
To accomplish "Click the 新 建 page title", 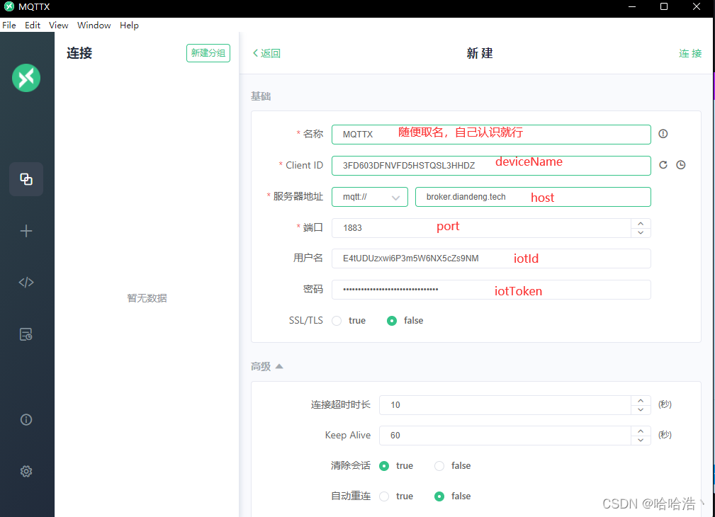I will [x=480, y=53].
